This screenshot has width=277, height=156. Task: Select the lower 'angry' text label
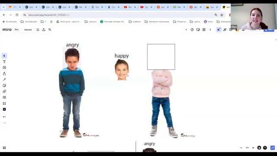pos(149,144)
